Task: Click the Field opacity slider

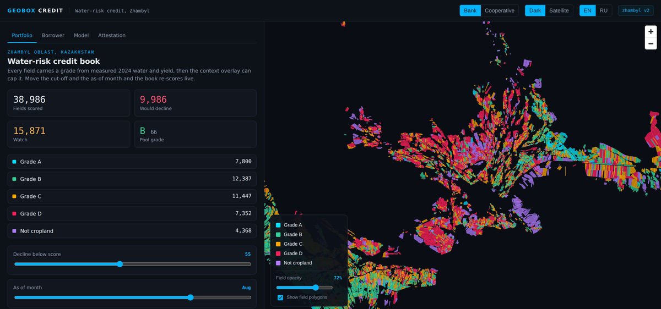Action: 304,288
